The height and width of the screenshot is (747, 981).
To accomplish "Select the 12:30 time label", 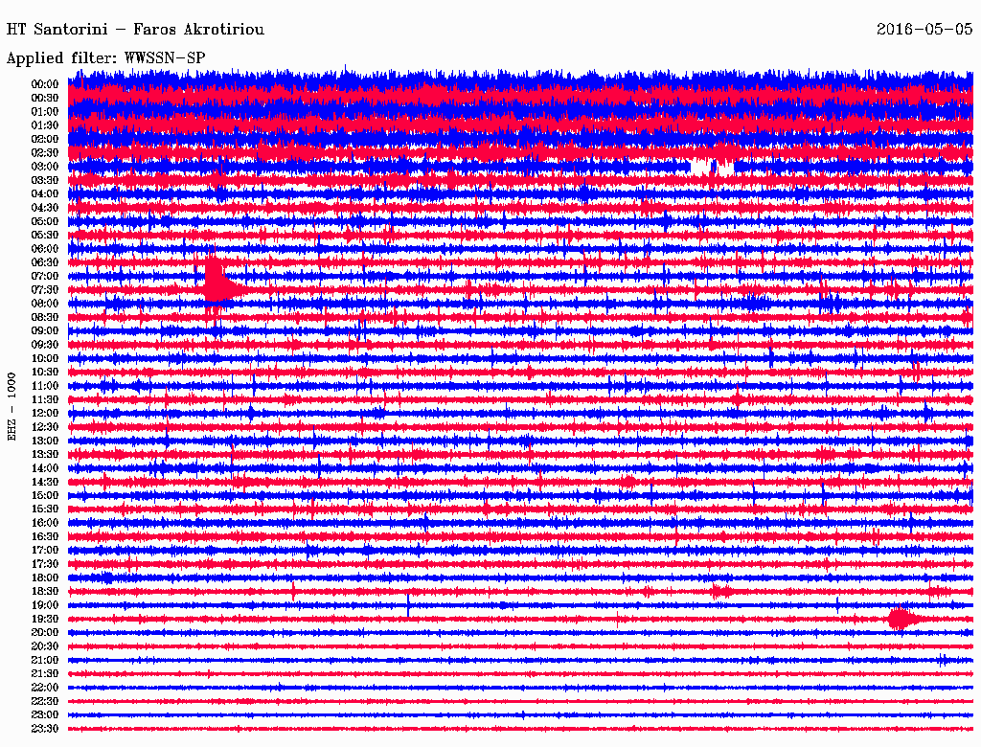I will (x=45, y=427).
